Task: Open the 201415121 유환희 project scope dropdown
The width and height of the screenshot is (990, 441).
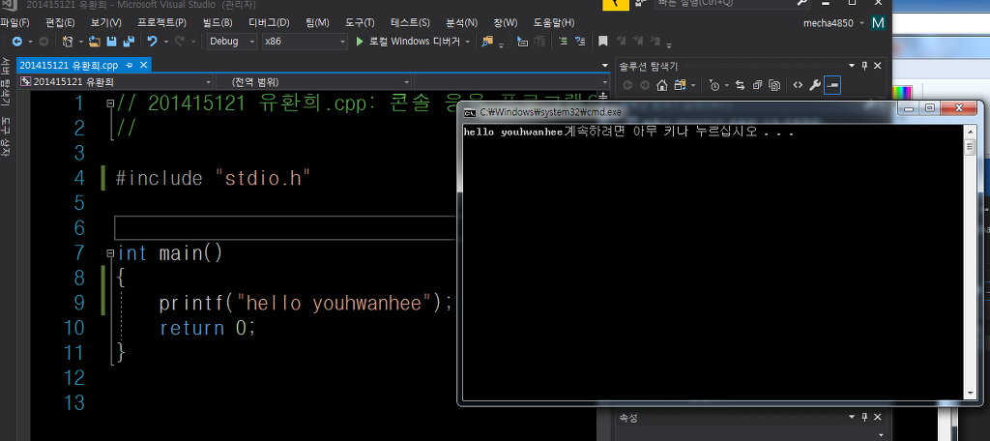Action: (116, 82)
